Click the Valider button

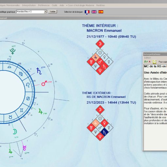tap(53, 11)
